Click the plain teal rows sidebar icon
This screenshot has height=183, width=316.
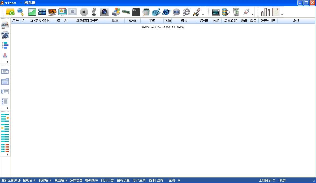(x=5, y=138)
